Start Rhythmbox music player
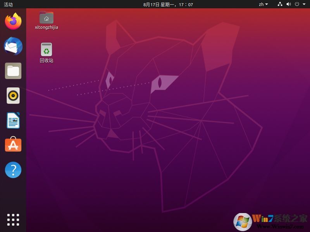The image size is (310, 232). click(13, 96)
